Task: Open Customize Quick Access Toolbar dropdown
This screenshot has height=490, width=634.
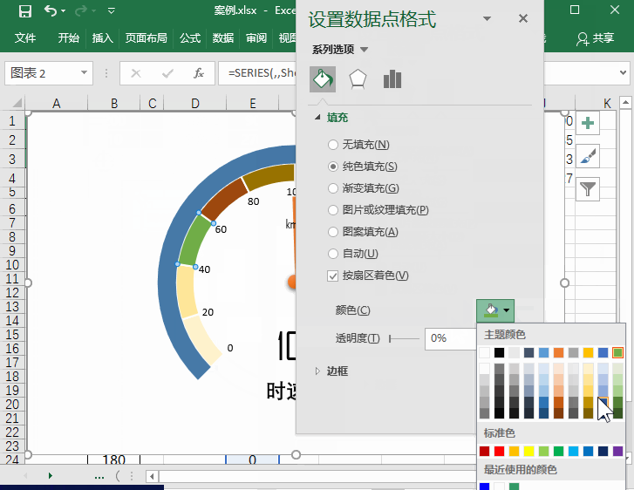Action: [x=112, y=11]
